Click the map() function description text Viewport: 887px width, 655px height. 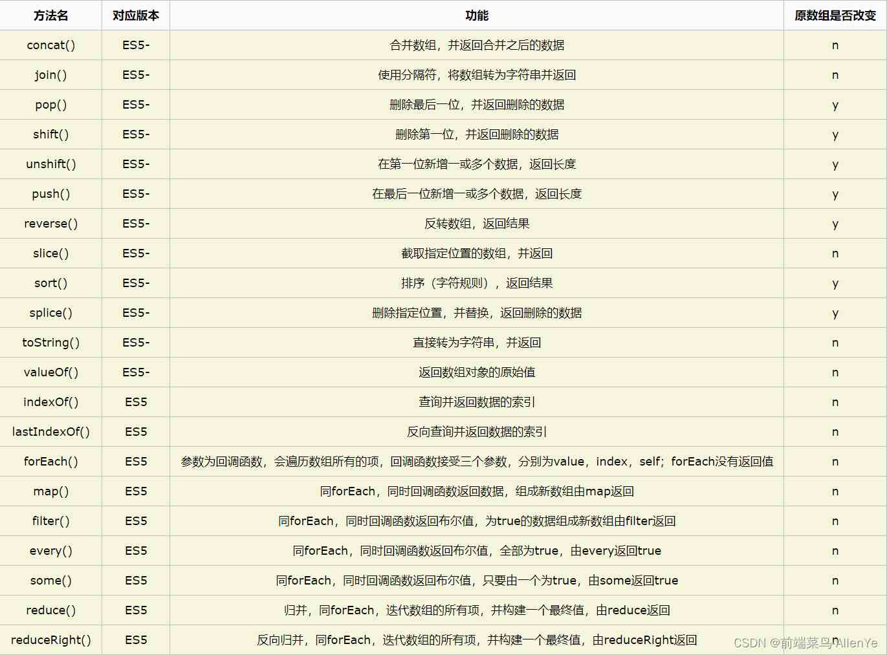(x=477, y=491)
